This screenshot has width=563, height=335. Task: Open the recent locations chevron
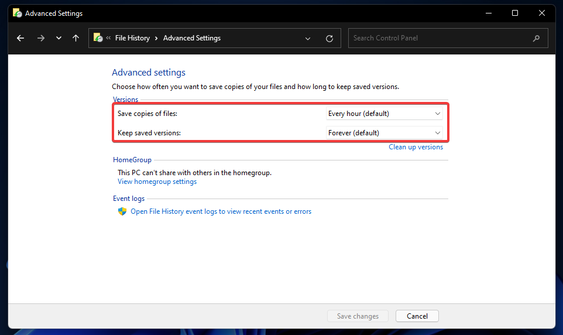pos(59,38)
